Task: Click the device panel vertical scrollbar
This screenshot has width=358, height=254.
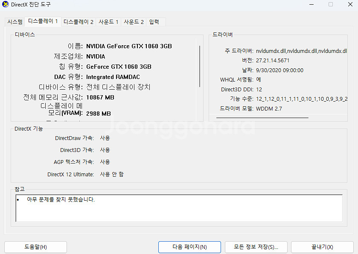Action: [x=200, y=66]
